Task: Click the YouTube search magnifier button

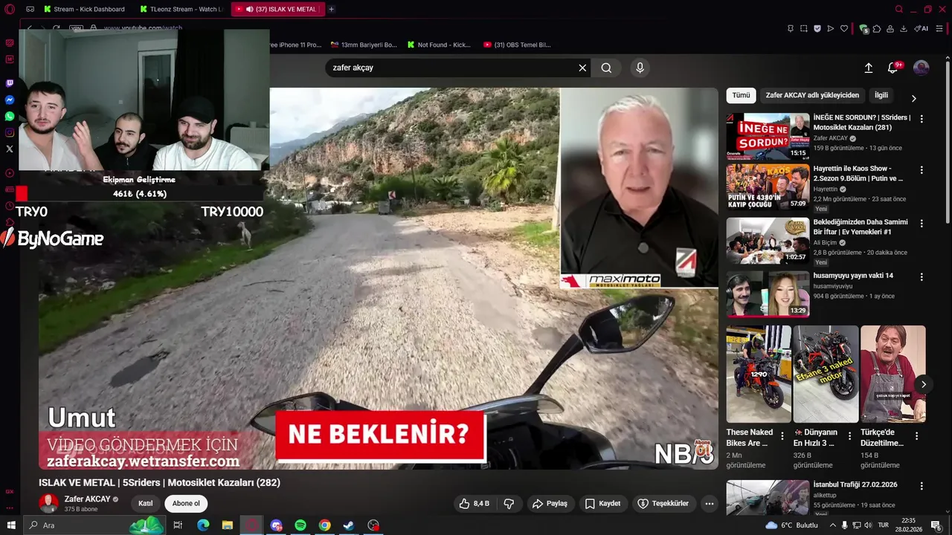Action: pos(606,68)
